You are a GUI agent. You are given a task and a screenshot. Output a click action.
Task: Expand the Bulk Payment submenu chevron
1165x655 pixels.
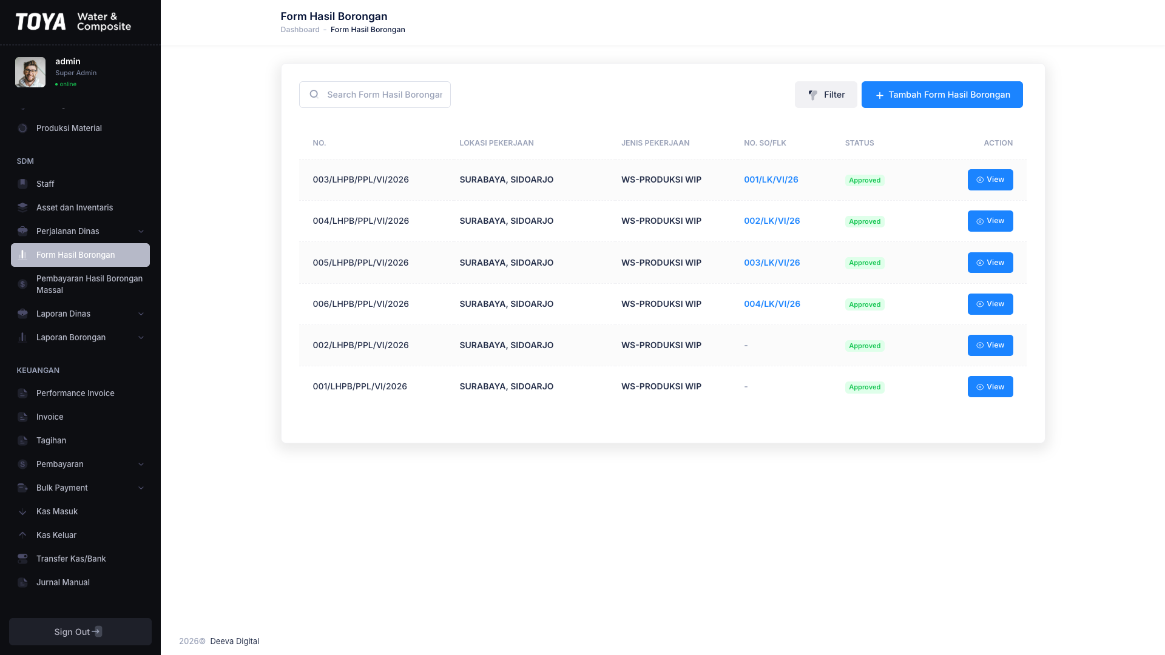point(141,488)
